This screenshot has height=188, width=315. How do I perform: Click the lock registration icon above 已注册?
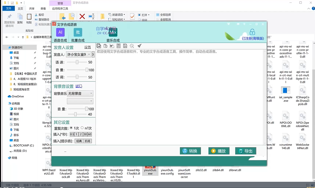pos(252,32)
